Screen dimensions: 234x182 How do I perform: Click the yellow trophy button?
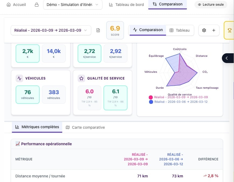pyautogui.click(x=229, y=30)
